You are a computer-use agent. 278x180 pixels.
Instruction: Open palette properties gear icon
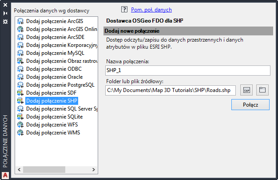coord(5,21)
